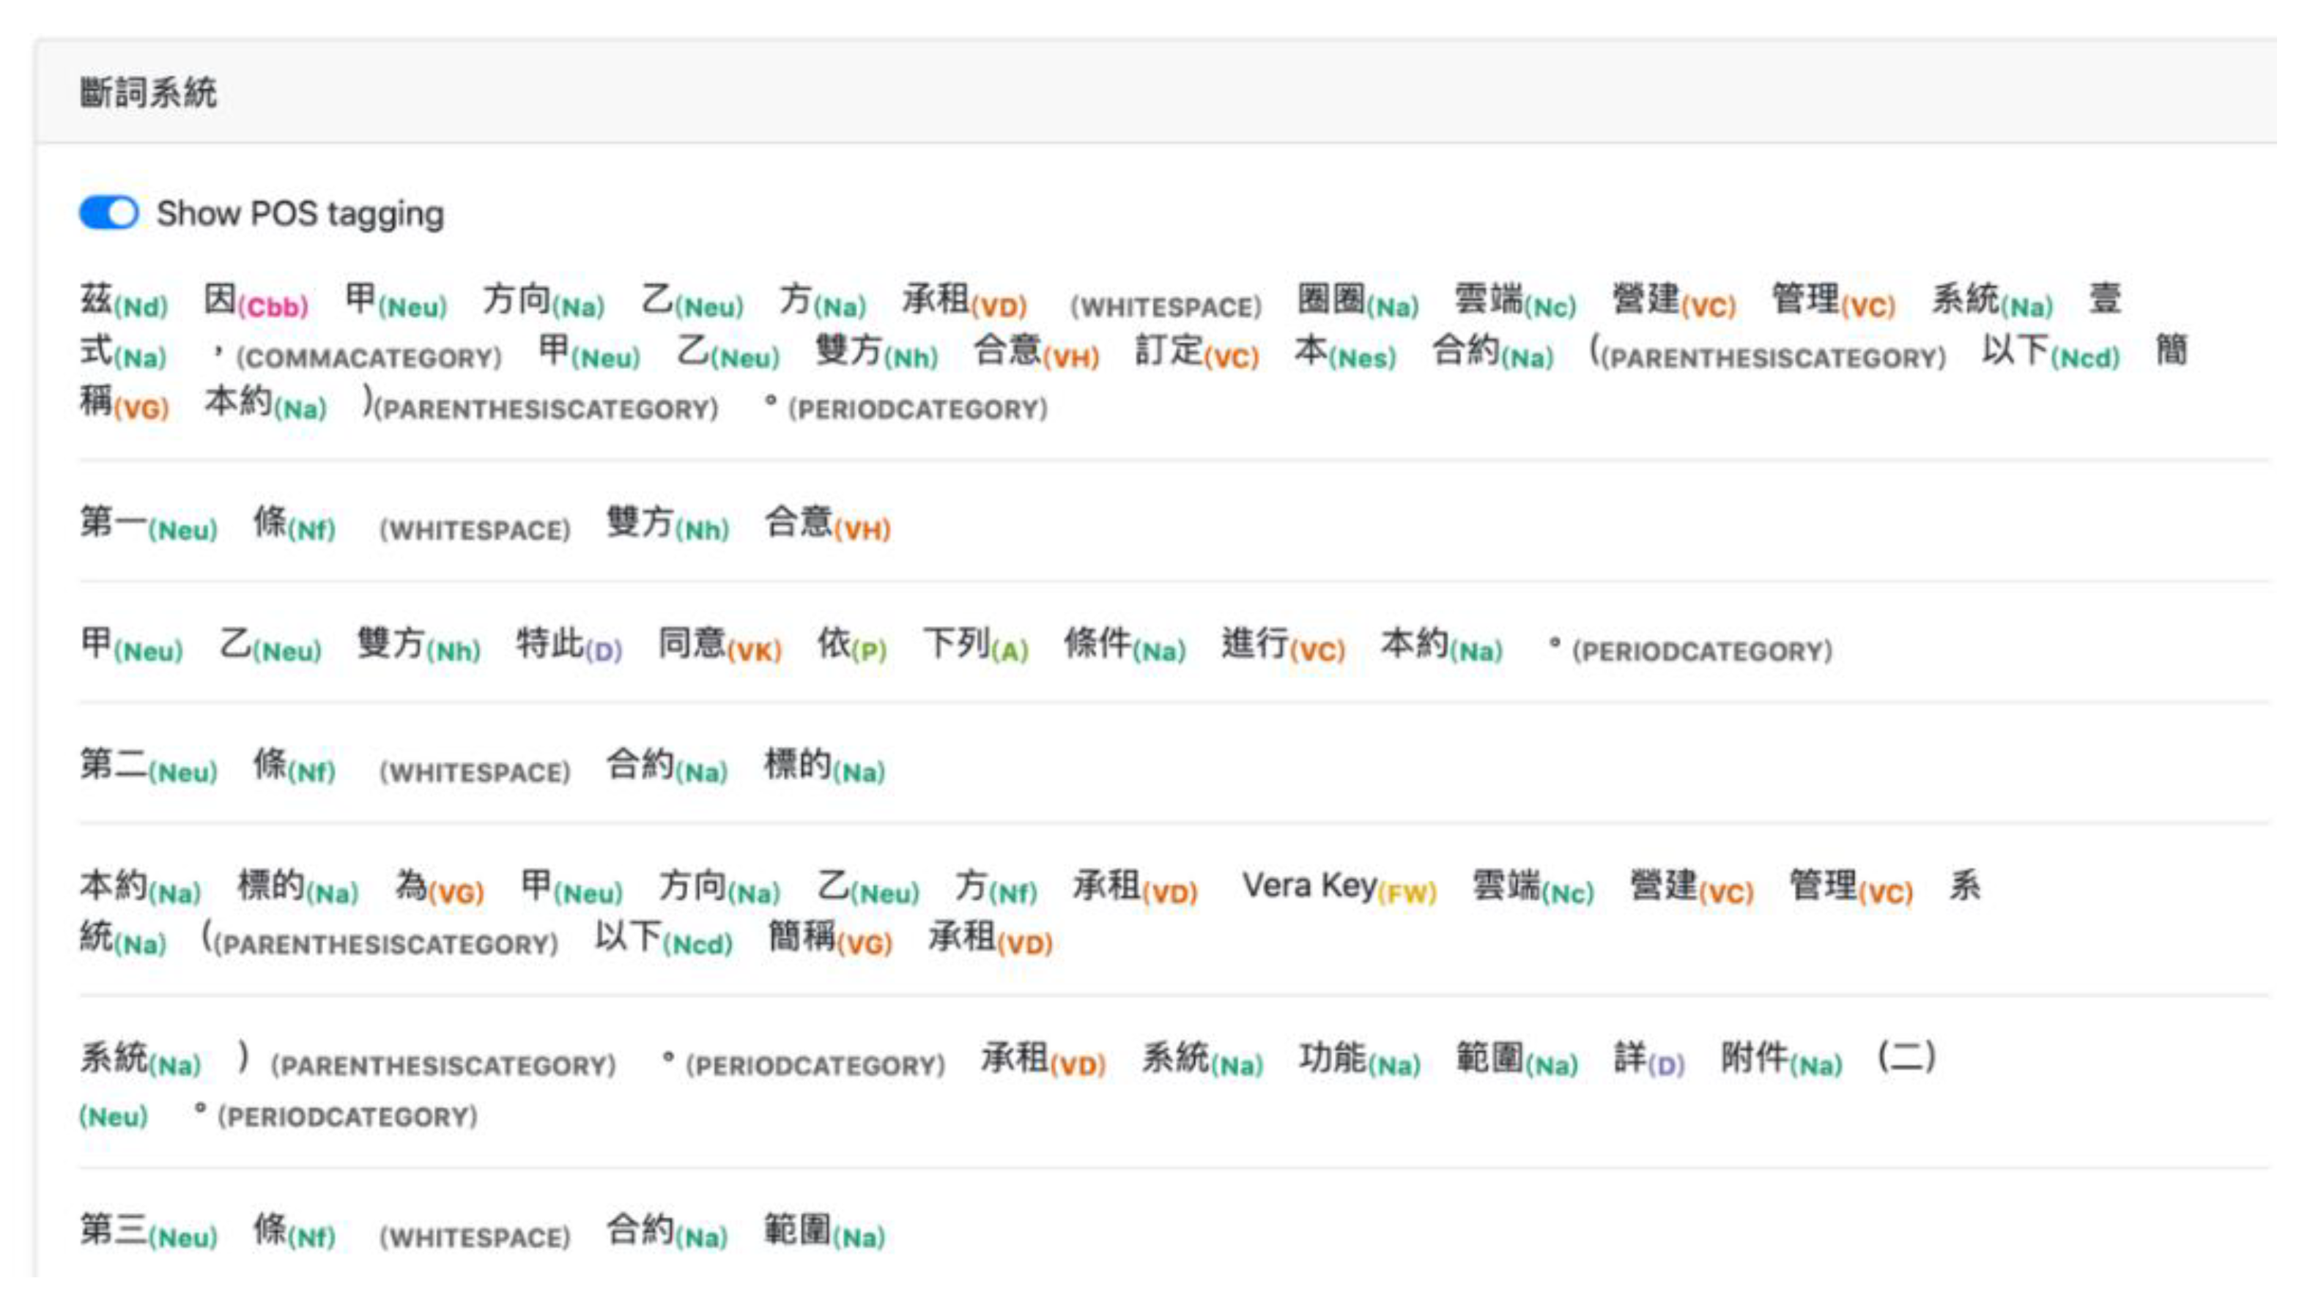Select the 進行 token tagged VC
The height and width of the screenshot is (1311, 2310).
[1282, 645]
